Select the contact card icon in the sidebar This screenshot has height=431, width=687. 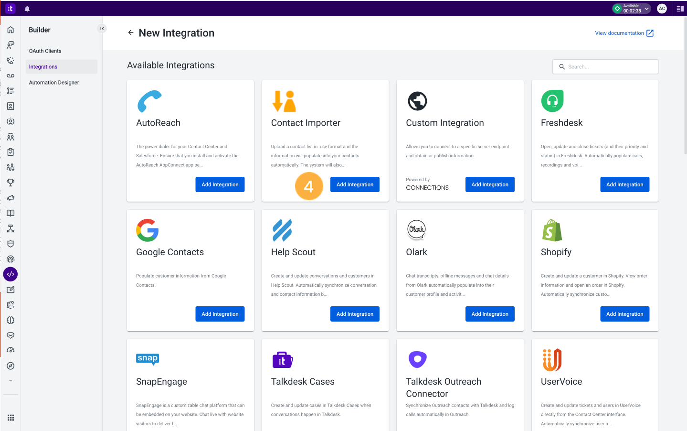click(x=10, y=106)
